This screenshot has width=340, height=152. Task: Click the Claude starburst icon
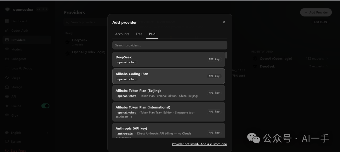tap(7, 106)
